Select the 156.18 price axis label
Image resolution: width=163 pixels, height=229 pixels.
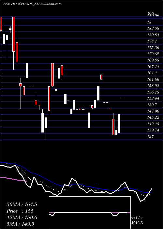tap(153, 92)
